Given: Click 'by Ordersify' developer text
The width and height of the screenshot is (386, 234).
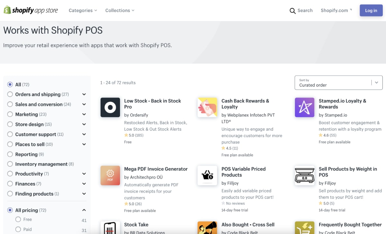Looking at the screenshot, I should coord(136,115).
